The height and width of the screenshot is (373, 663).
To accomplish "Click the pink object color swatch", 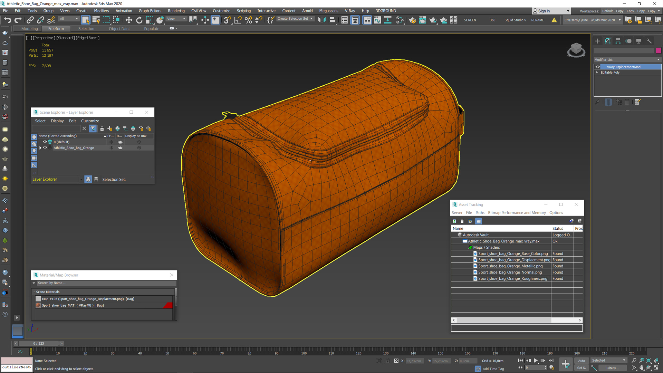I will pos(659,51).
